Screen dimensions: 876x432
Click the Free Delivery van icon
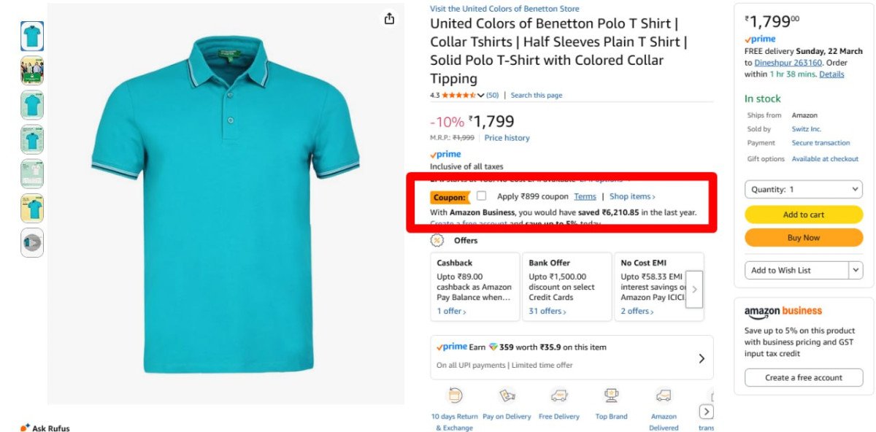coord(559,396)
